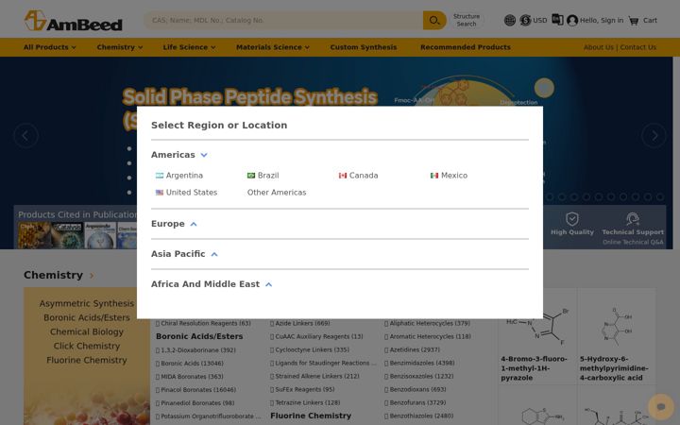Screen dimensions: 680x425
Task: Open Azetidines (2937) link
Action: 413,350
